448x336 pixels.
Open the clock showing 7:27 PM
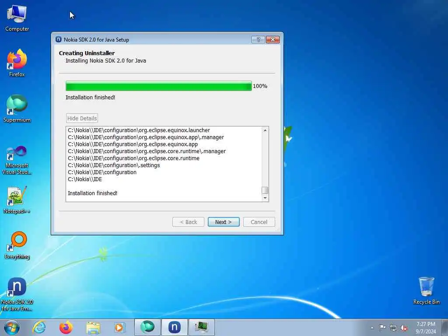426,327
